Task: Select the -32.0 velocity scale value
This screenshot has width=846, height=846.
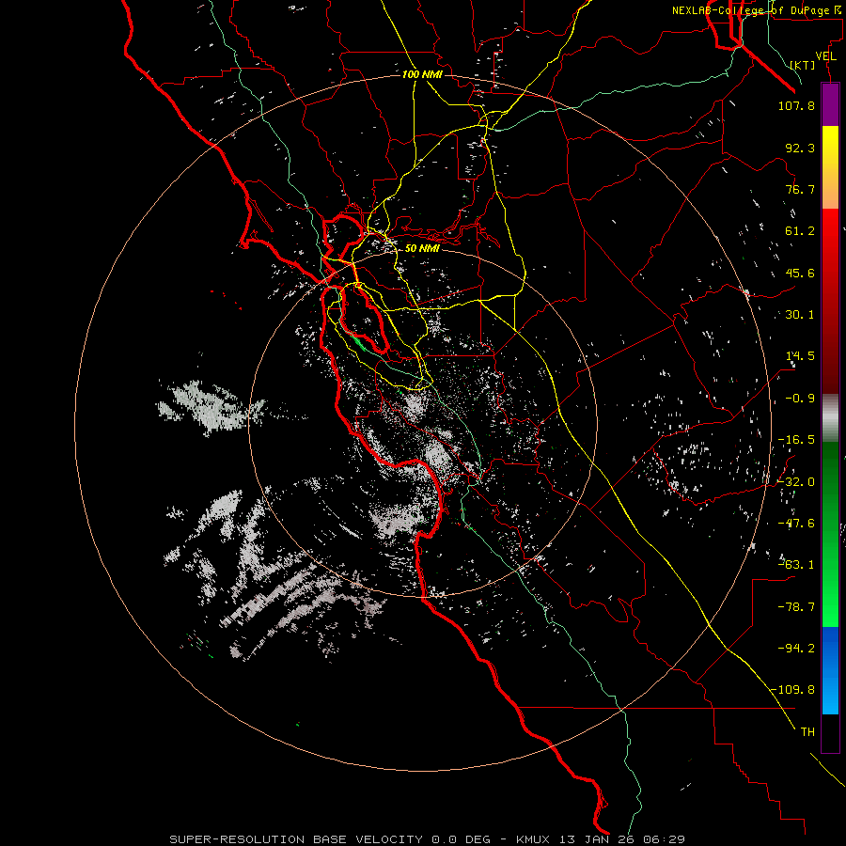Action: point(796,482)
